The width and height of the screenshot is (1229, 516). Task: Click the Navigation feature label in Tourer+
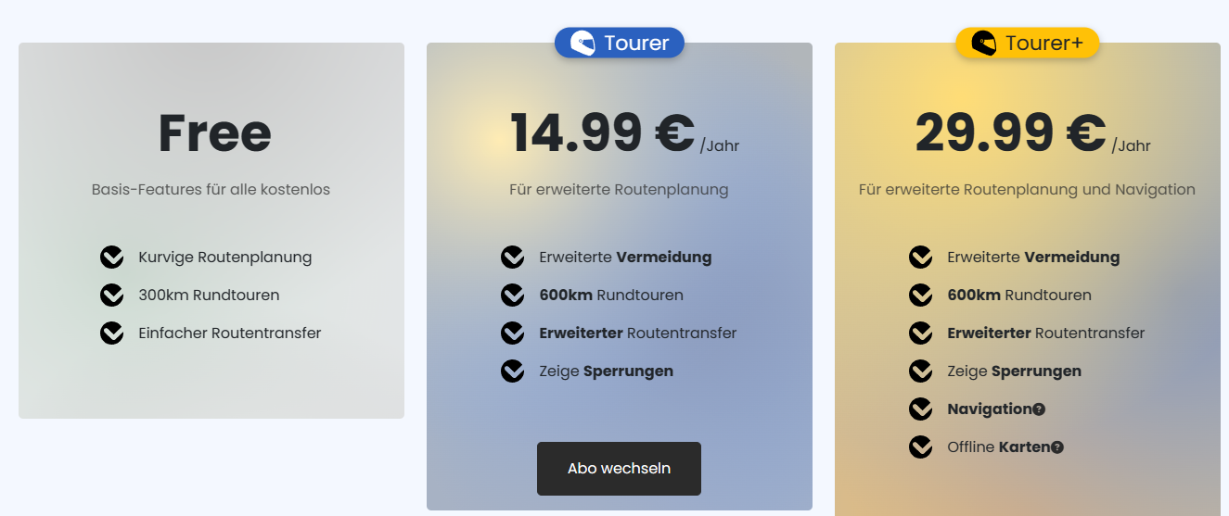[x=989, y=409]
